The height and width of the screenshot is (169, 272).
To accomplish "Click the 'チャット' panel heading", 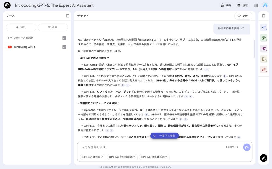I will (x=83, y=16).
